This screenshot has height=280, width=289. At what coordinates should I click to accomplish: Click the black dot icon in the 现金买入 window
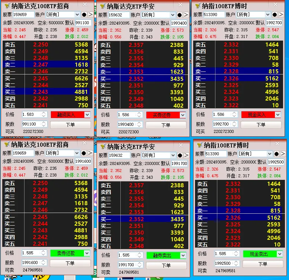point(275,15)
